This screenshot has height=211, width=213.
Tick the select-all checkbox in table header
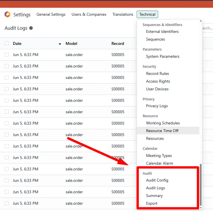[x=7, y=43]
